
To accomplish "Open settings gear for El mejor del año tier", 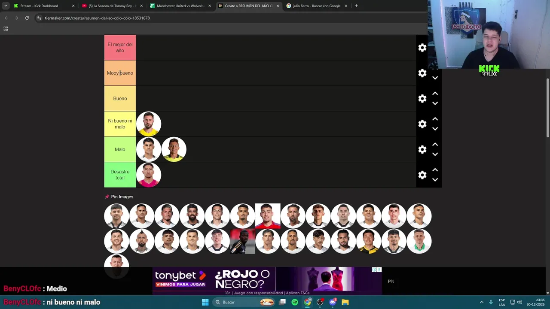I will pyautogui.click(x=422, y=48).
